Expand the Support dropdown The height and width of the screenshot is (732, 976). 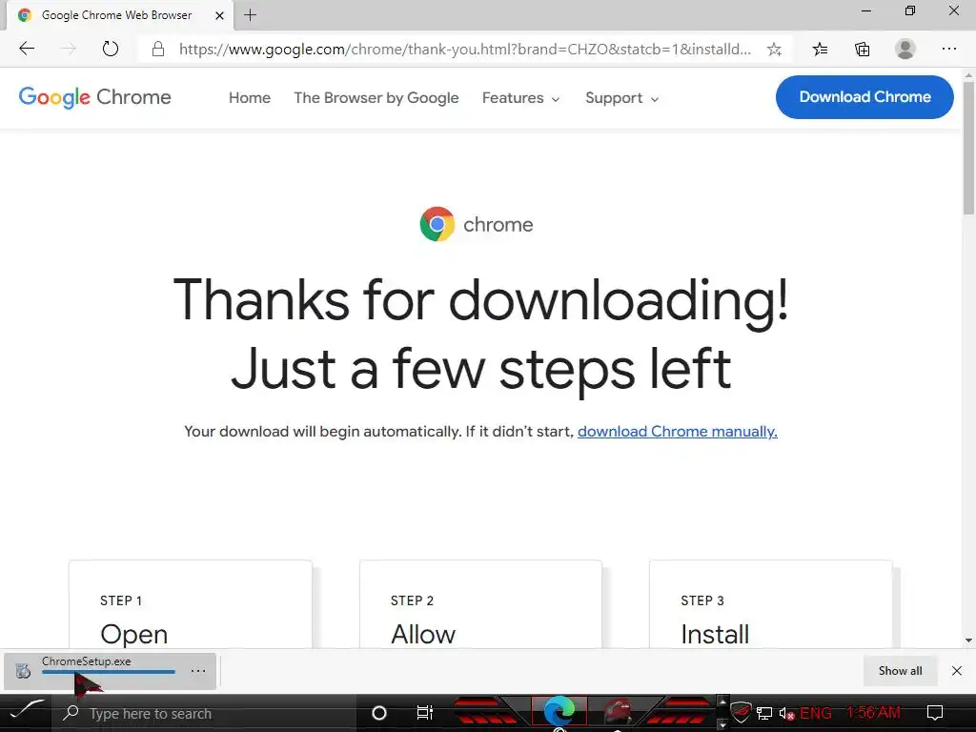(621, 98)
